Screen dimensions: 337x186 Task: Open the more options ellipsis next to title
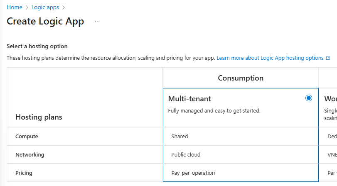(x=97, y=21)
